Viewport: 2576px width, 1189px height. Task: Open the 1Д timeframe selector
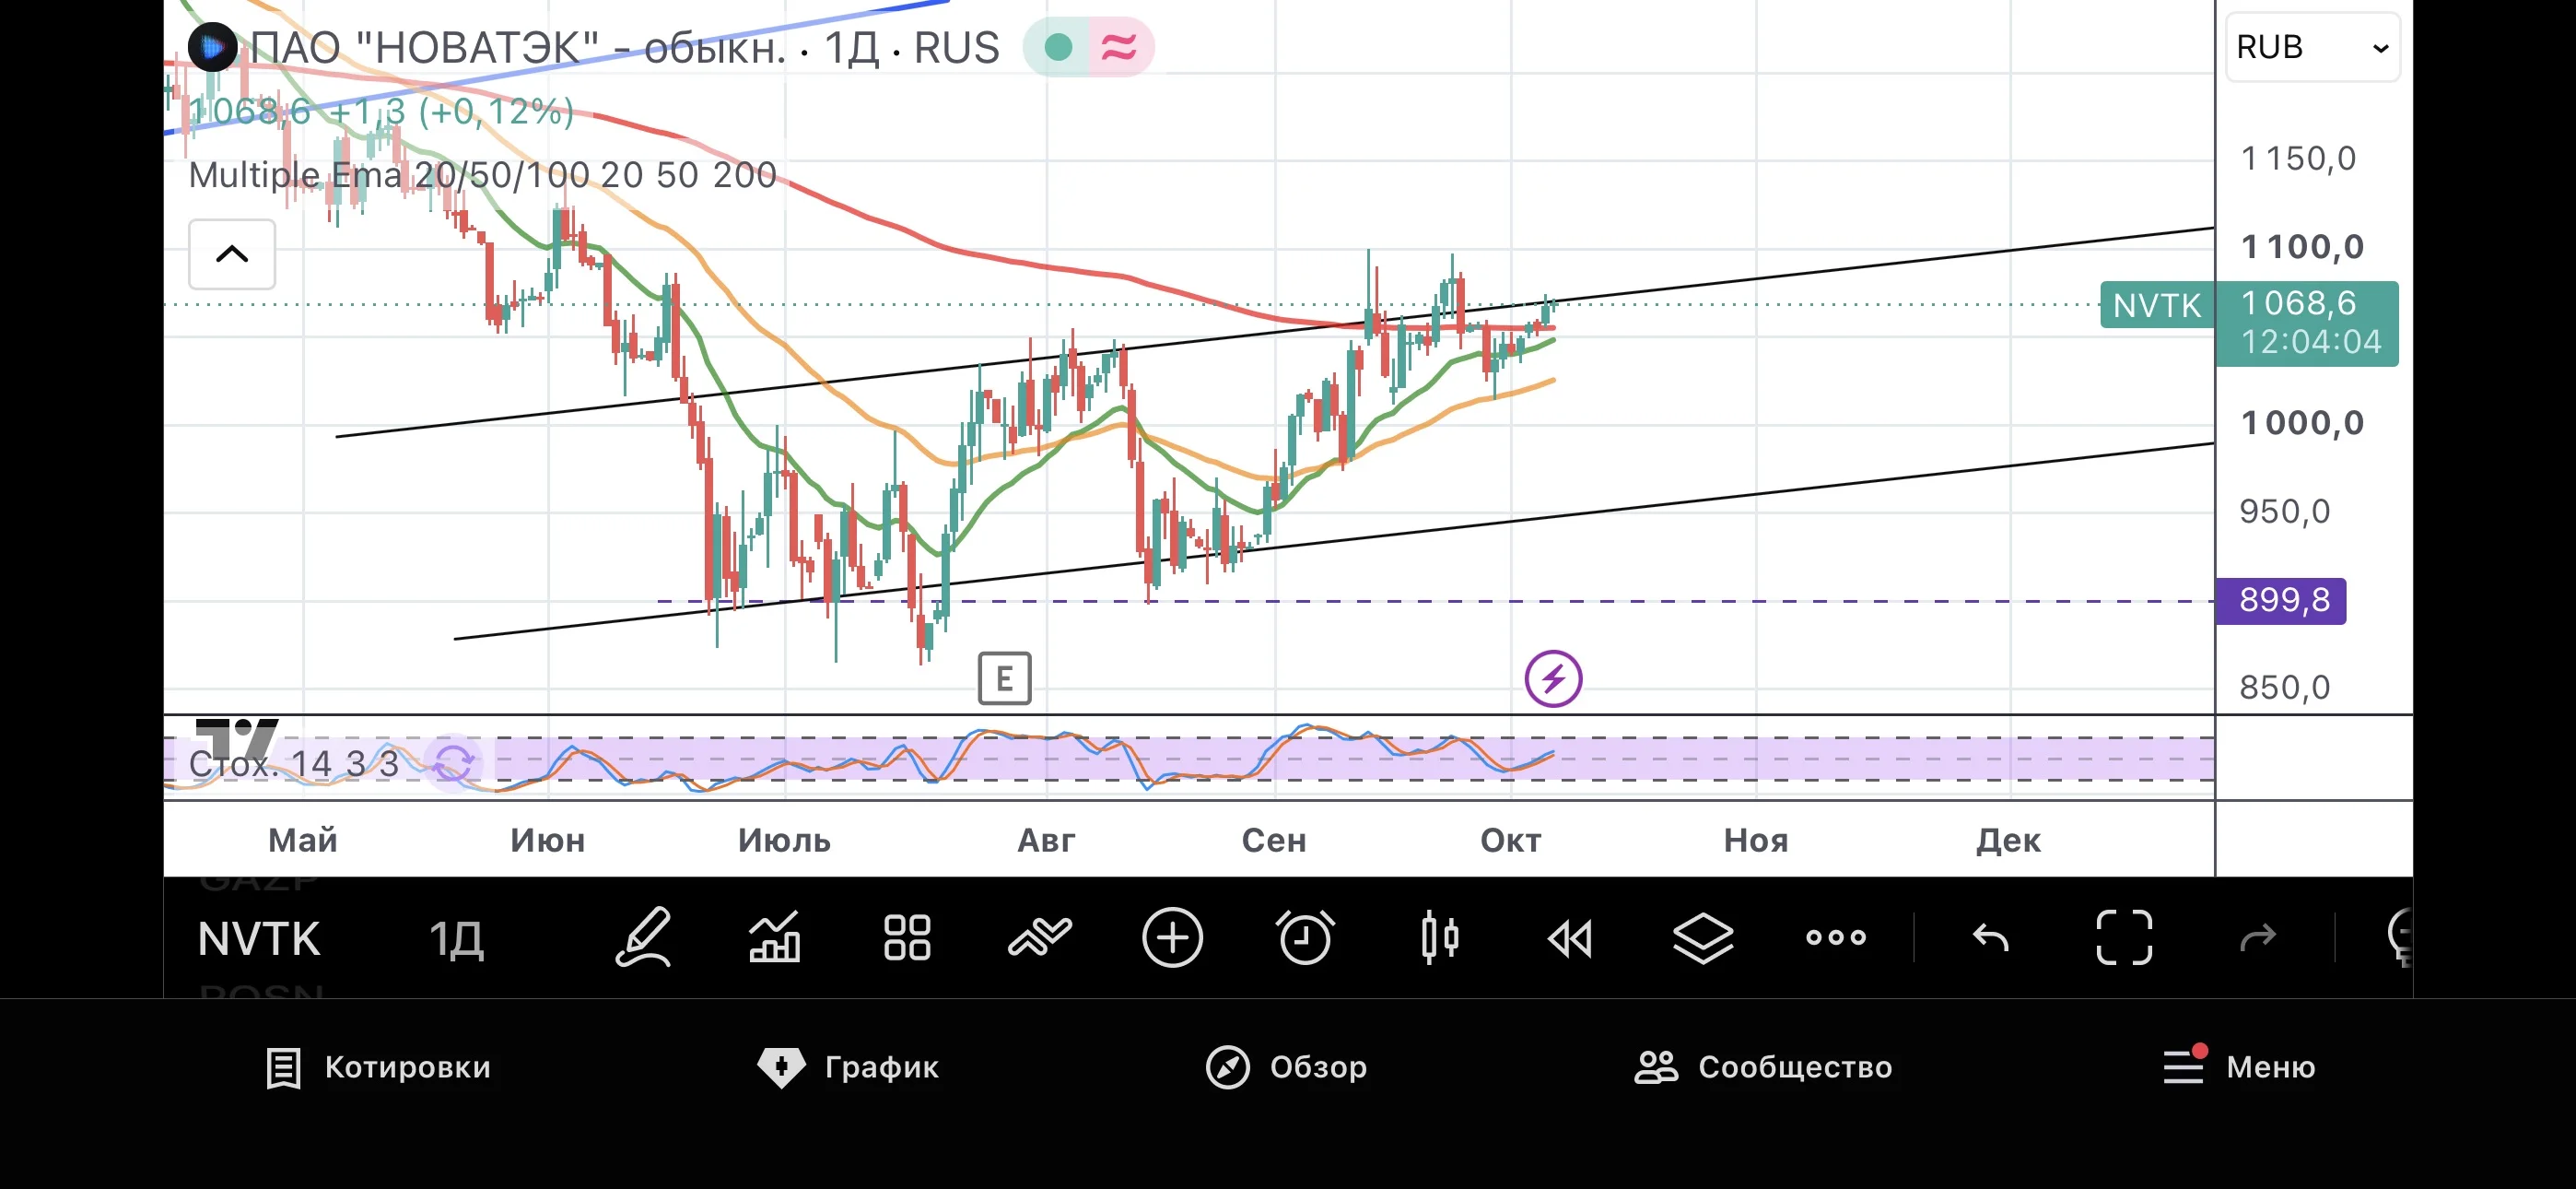(456, 939)
